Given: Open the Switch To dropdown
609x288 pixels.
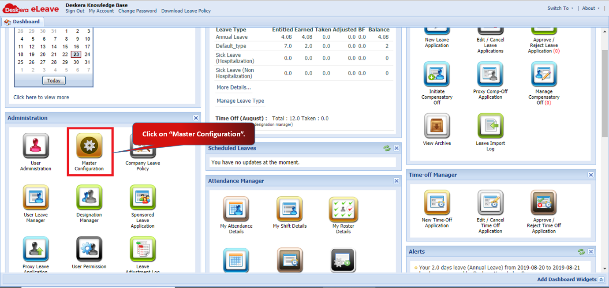Looking at the screenshot, I should tap(558, 7).
